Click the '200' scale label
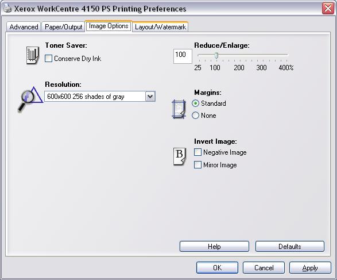The width and height of the screenshot is (337, 280). click(239, 68)
